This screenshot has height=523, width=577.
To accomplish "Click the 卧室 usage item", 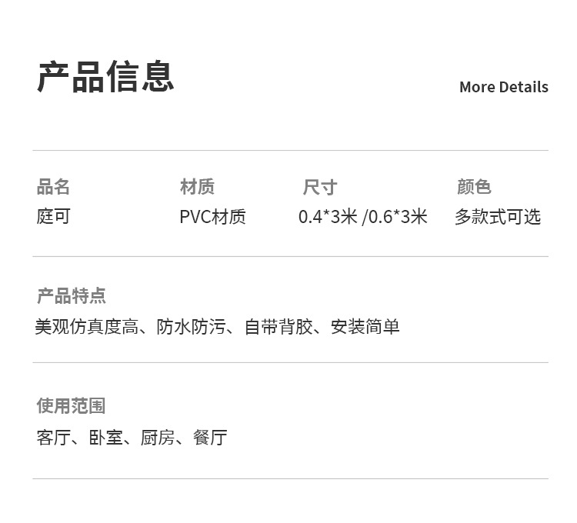I will (105, 438).
